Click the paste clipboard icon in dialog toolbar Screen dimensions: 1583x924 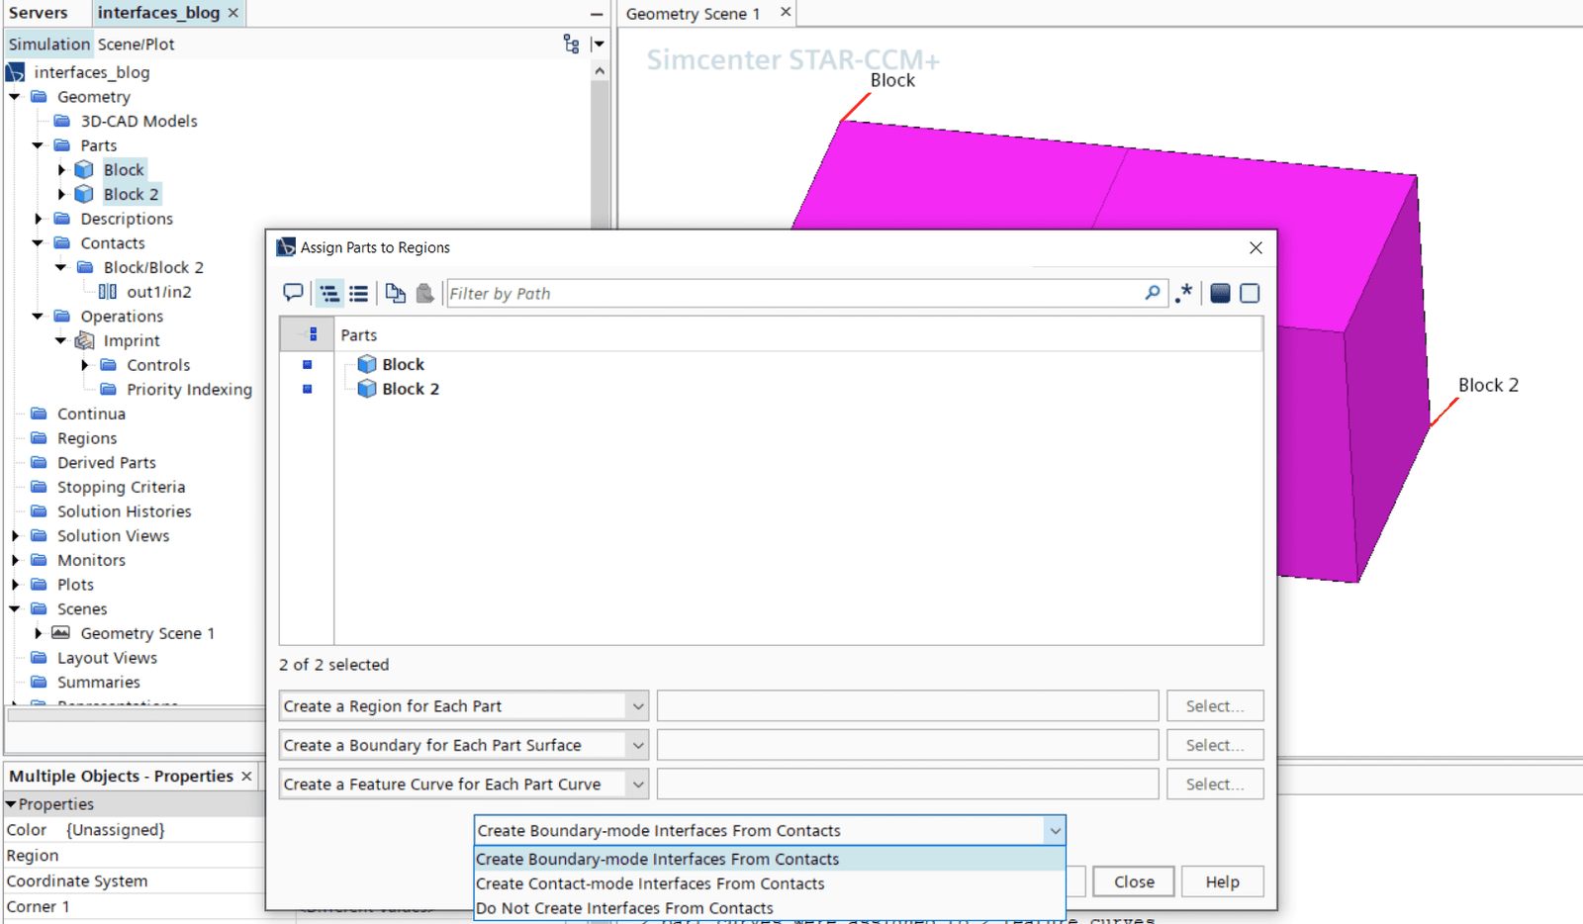tap(424, 293)
